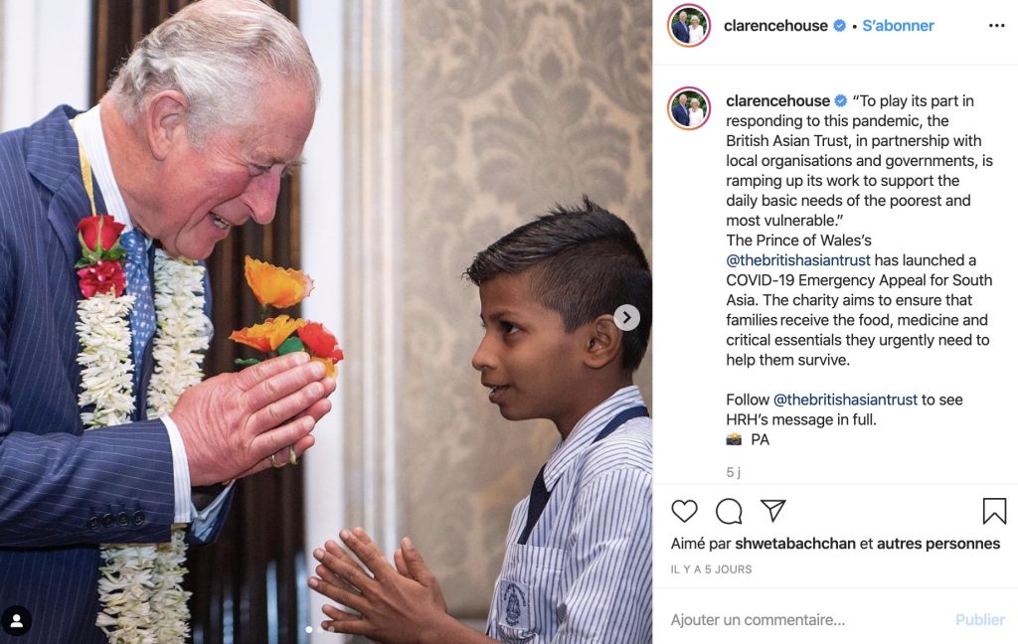Click the Publier comment button
Screen dimensions: 1018x644
click(979, 620)
